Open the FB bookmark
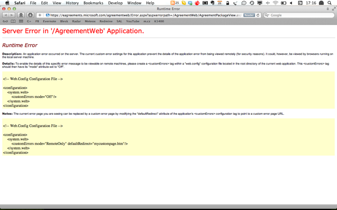The image size is (337, 210). 37,21
